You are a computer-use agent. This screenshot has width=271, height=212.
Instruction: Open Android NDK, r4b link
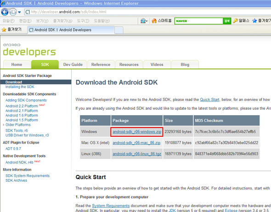[x=19, y=162]
